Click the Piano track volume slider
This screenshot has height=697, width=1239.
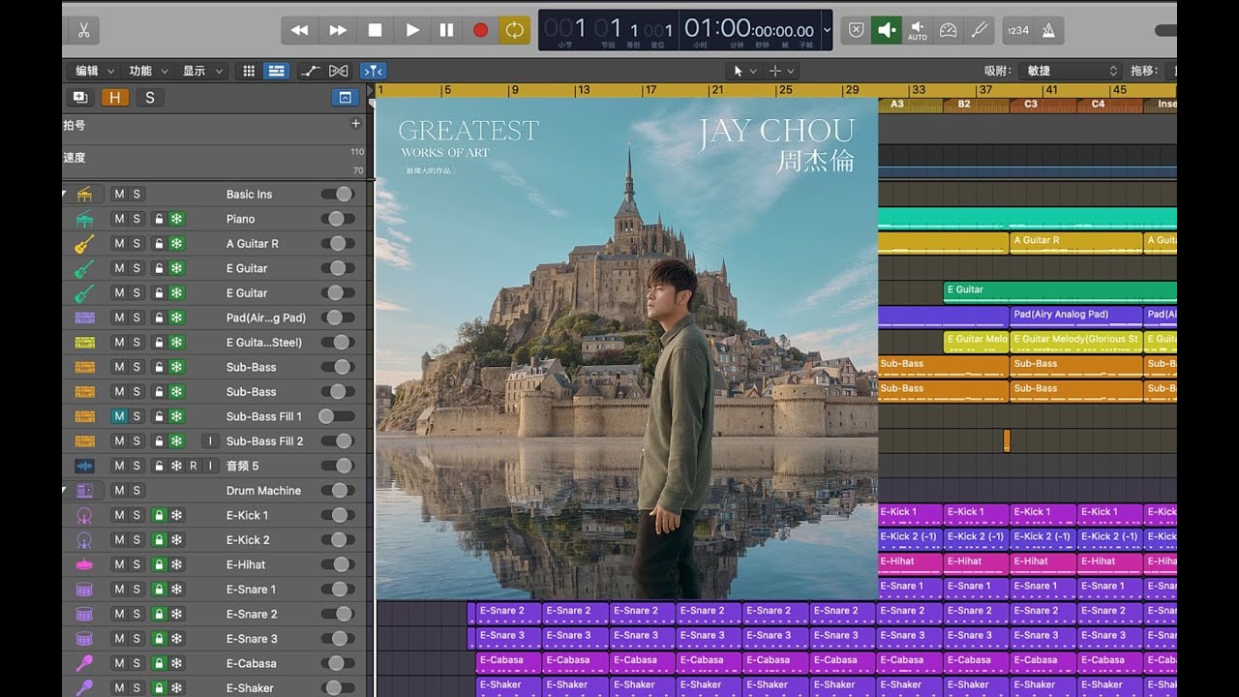(338, 219)
